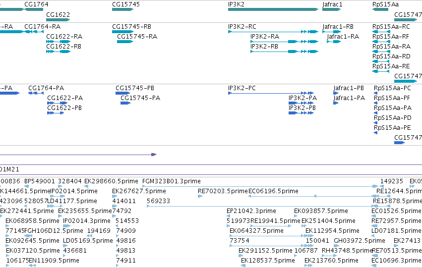Select the IP3K2-PA protein label

coord(303,98)
